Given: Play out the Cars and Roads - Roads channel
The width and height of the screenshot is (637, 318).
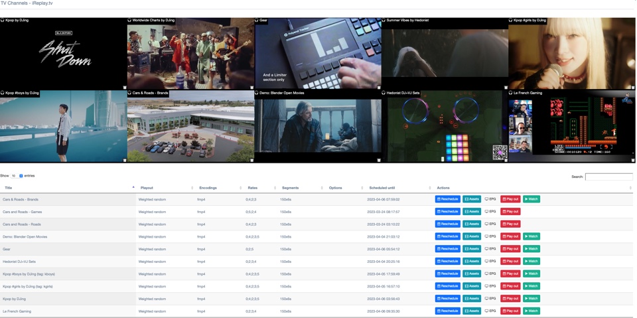Looking at the screenshot, I should pos(510,224).
